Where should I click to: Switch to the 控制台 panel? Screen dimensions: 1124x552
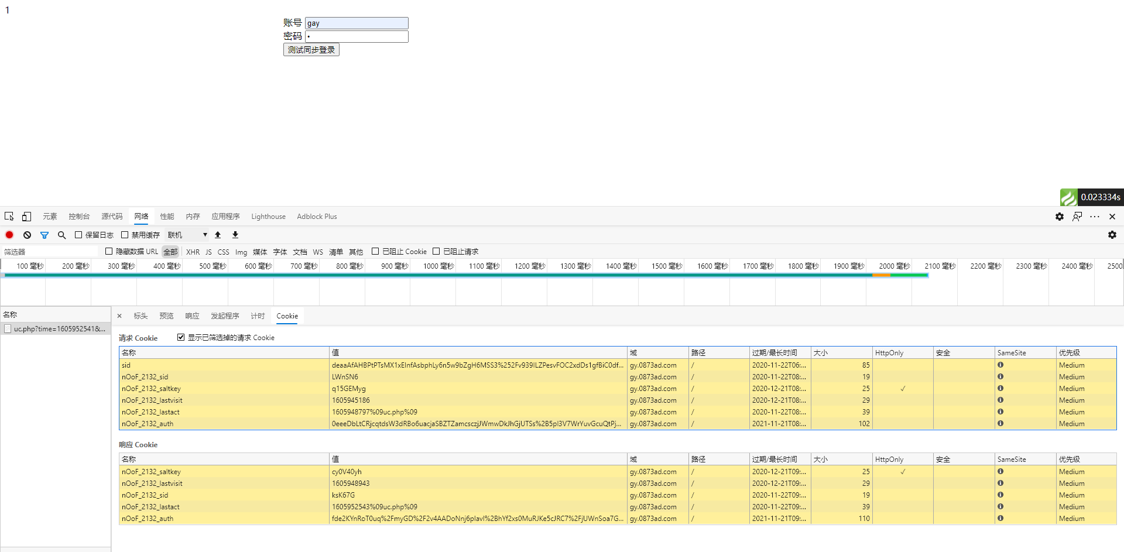pyautogui.click(x=79, y=216)
